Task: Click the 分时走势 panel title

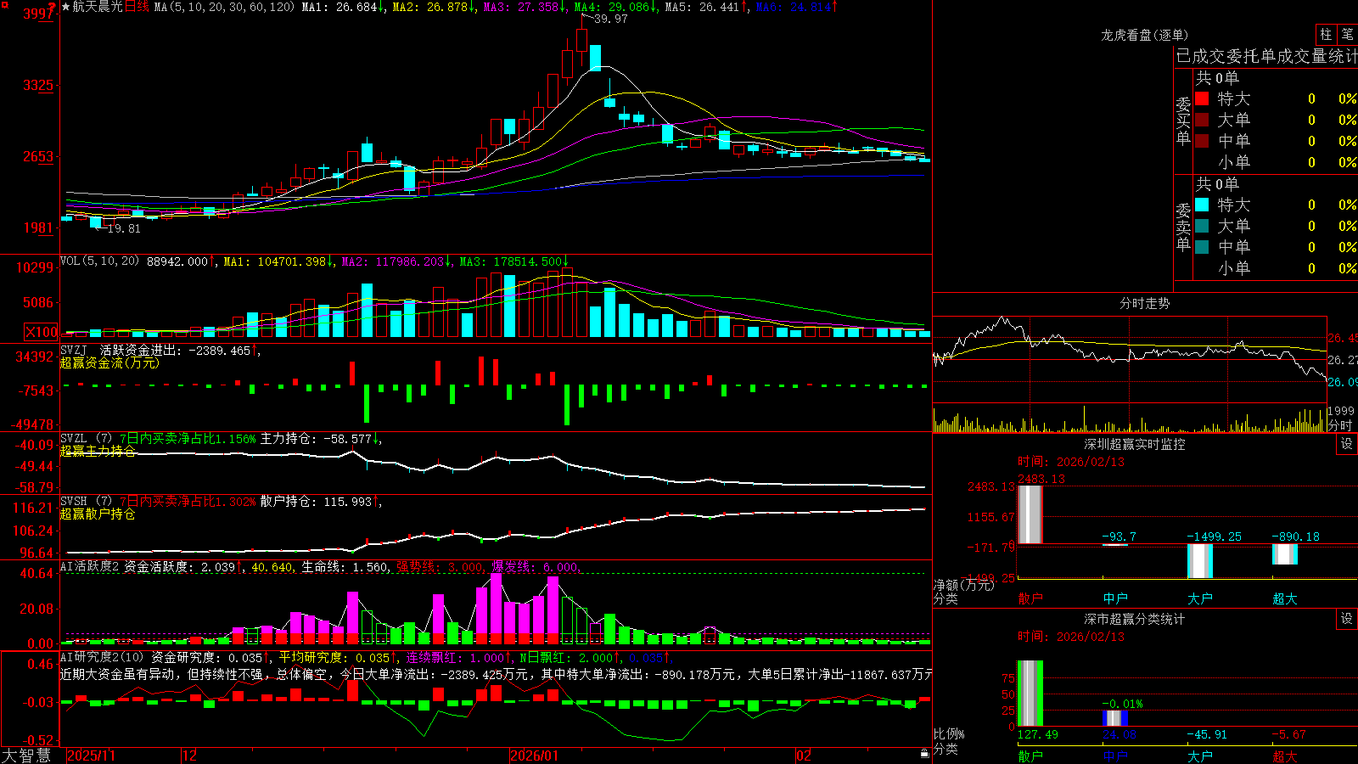Action: coord(1144,303)
